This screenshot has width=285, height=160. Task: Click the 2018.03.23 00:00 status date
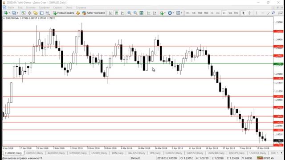coord(167,158)
